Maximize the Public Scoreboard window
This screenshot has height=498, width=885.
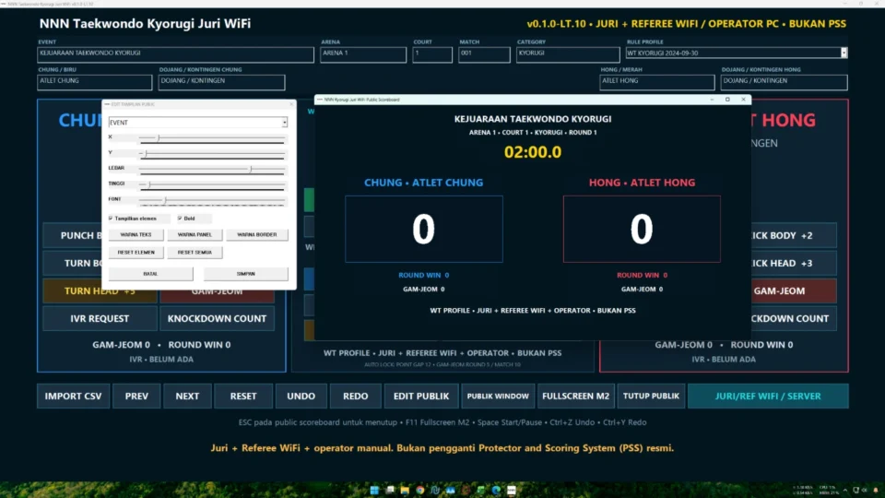click(x=727, y=100)
